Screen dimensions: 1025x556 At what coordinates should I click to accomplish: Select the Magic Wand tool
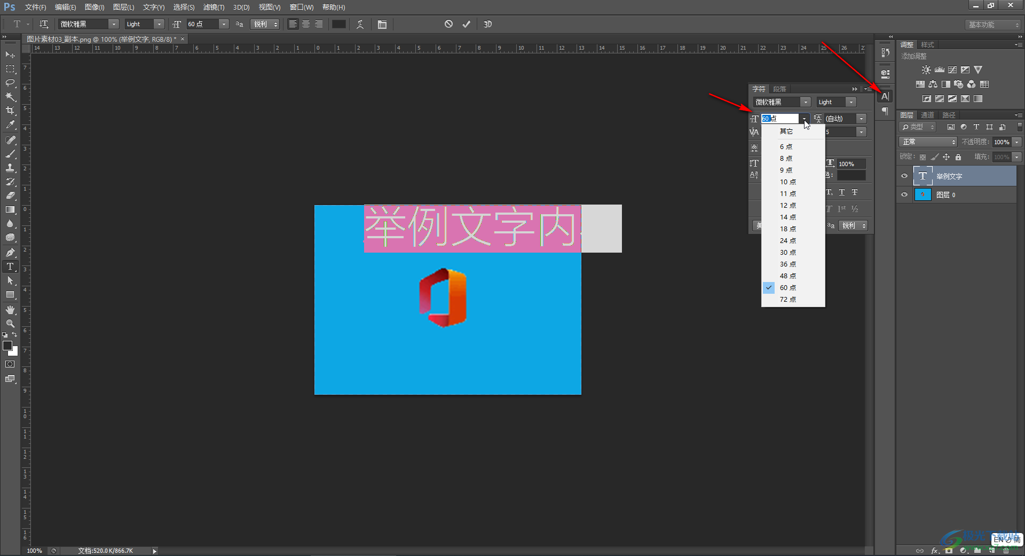pos(10,97)
